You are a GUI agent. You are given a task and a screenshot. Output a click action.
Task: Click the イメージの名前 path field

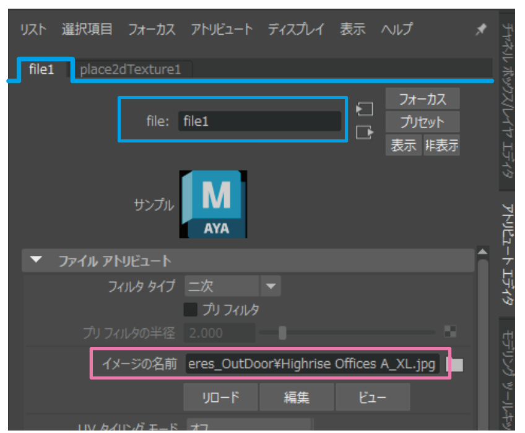pyautogui.click(x=313, y=365)
